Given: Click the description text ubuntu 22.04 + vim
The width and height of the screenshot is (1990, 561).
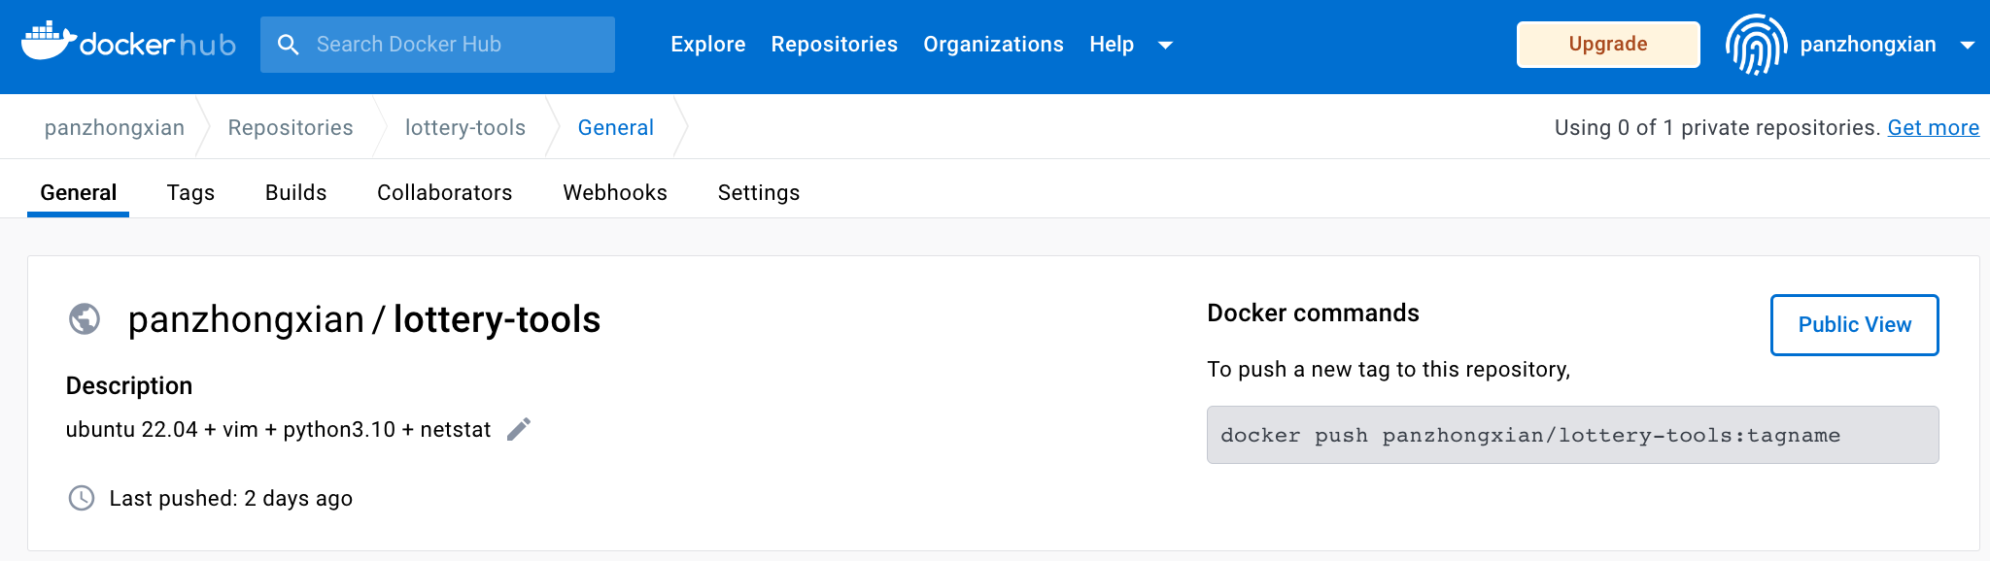Looking at the screenshot, I should pos(278,429).
